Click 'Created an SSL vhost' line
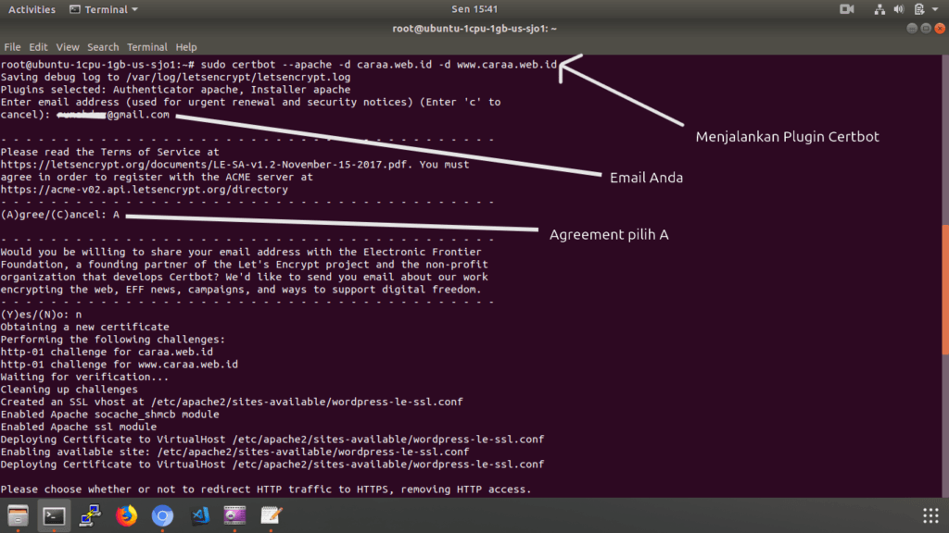 point(232,402)
